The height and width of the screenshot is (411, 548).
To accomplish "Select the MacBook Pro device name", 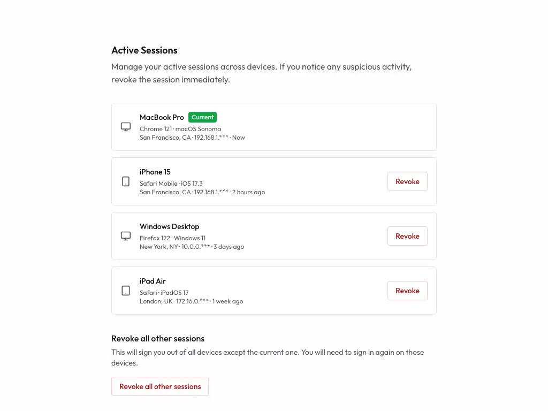I will pos(162,117).
